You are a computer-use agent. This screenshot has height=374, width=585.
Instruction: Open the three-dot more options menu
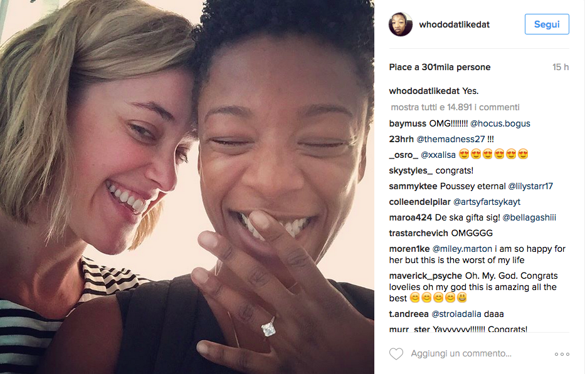(x=562, y=354)
